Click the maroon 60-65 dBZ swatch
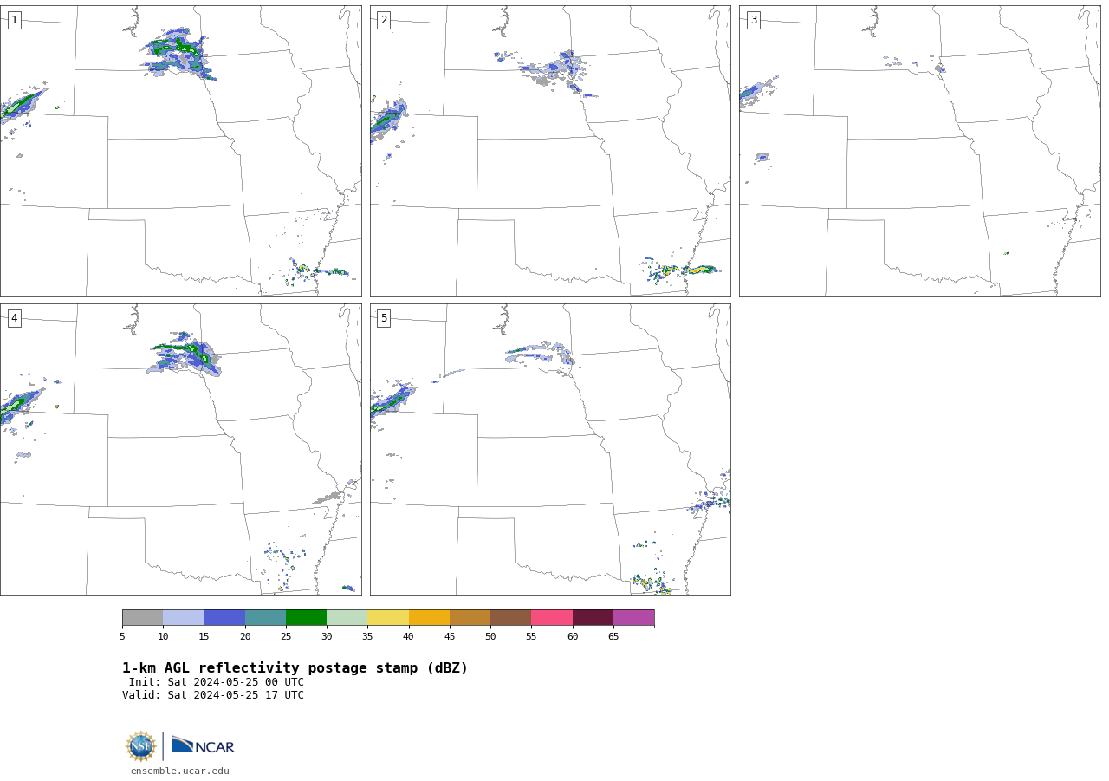 593,617
